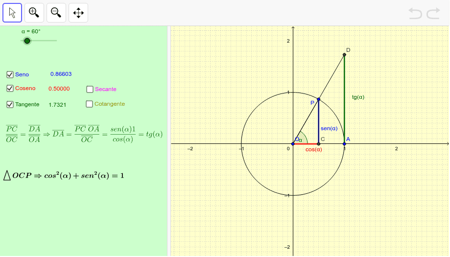Click point D atop the tangent line
The height and width of the screenshot is (257, 450).
[x=344, y=54]
